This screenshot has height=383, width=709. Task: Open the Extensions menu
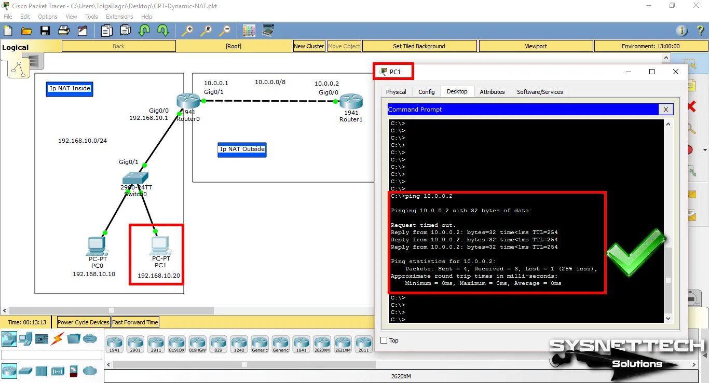click(119, 17)
